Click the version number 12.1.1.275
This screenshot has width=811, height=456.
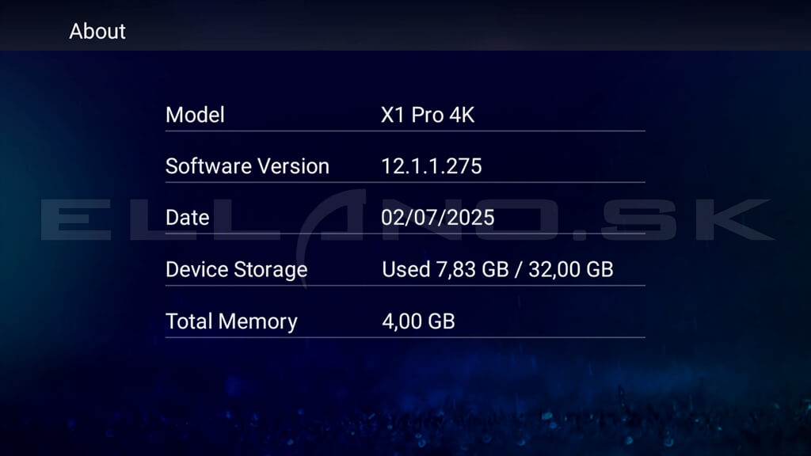point(432,166)
